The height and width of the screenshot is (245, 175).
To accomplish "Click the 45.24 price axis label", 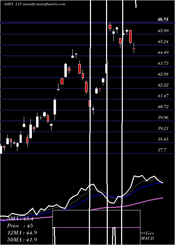I will (163, 42).
